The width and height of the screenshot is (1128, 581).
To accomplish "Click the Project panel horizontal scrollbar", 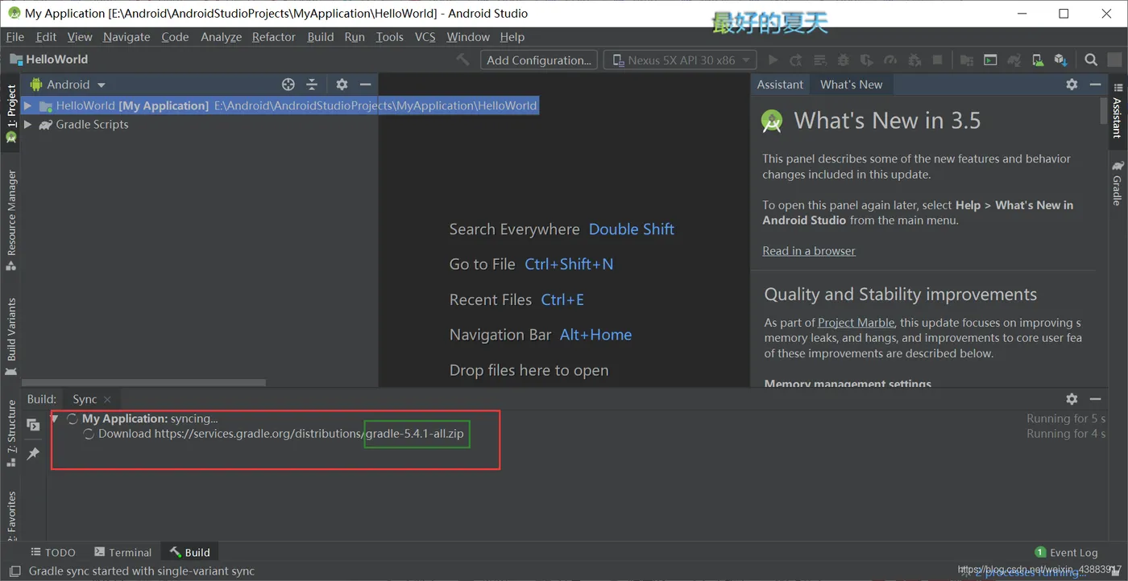I will pos(144,384).
